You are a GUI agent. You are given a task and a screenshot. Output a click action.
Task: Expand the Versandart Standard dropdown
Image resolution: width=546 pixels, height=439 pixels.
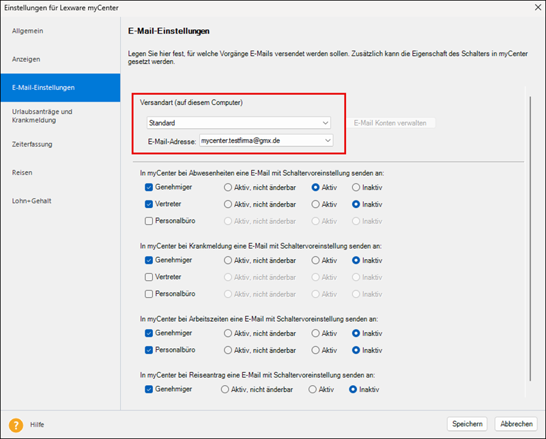(x=238, y=123)
